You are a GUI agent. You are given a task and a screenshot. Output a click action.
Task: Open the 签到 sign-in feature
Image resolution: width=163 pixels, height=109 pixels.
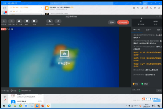coord(136,84)
